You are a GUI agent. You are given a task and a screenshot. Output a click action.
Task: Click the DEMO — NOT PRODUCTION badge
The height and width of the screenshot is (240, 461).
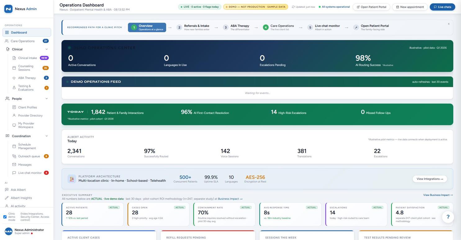[255, 7]
